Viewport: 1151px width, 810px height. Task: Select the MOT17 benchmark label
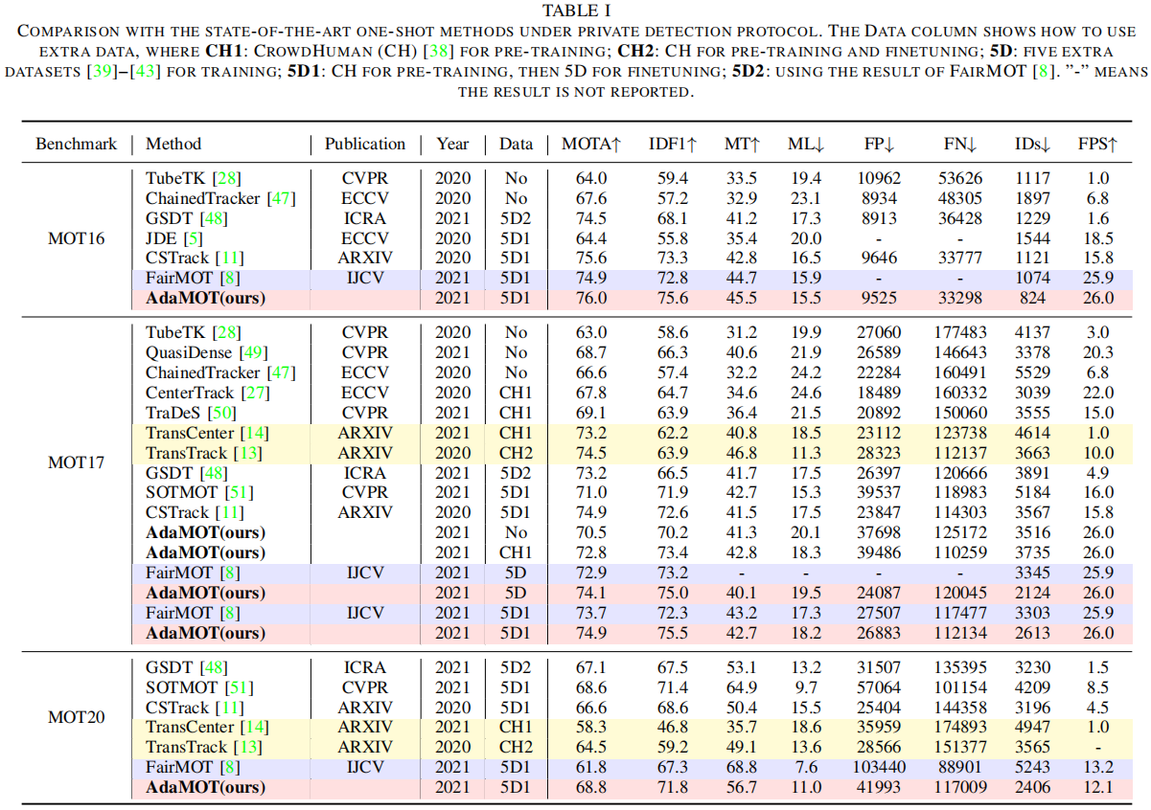[77, 462]
